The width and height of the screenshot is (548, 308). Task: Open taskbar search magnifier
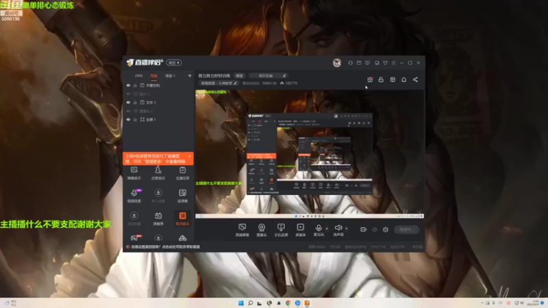[250, 303]
